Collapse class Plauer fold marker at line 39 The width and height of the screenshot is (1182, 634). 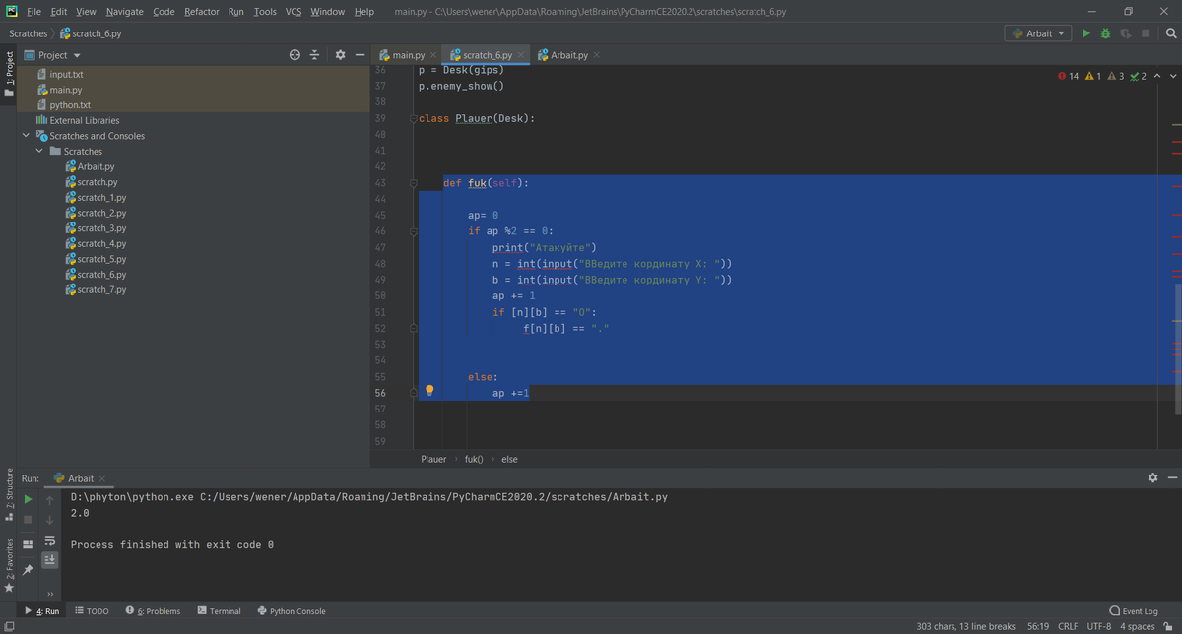pyautogui.click(x=415, y=118)
